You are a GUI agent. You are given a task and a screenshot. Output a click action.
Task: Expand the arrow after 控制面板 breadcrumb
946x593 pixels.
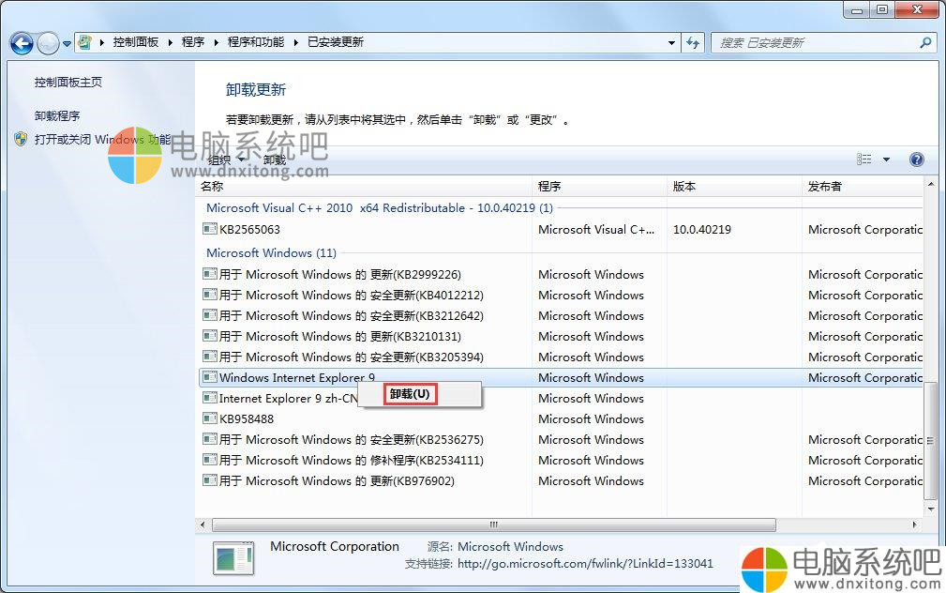[170, 42]
